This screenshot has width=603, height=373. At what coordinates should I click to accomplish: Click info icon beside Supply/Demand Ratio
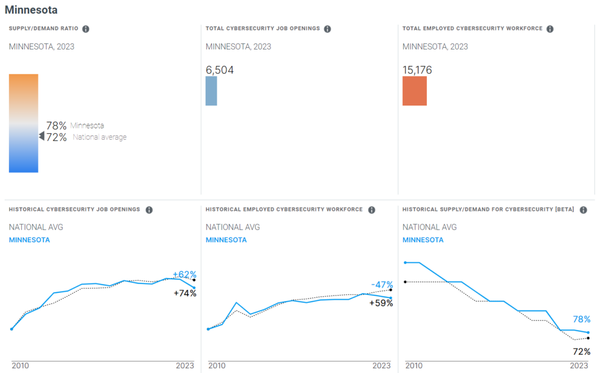coord(86,29)
